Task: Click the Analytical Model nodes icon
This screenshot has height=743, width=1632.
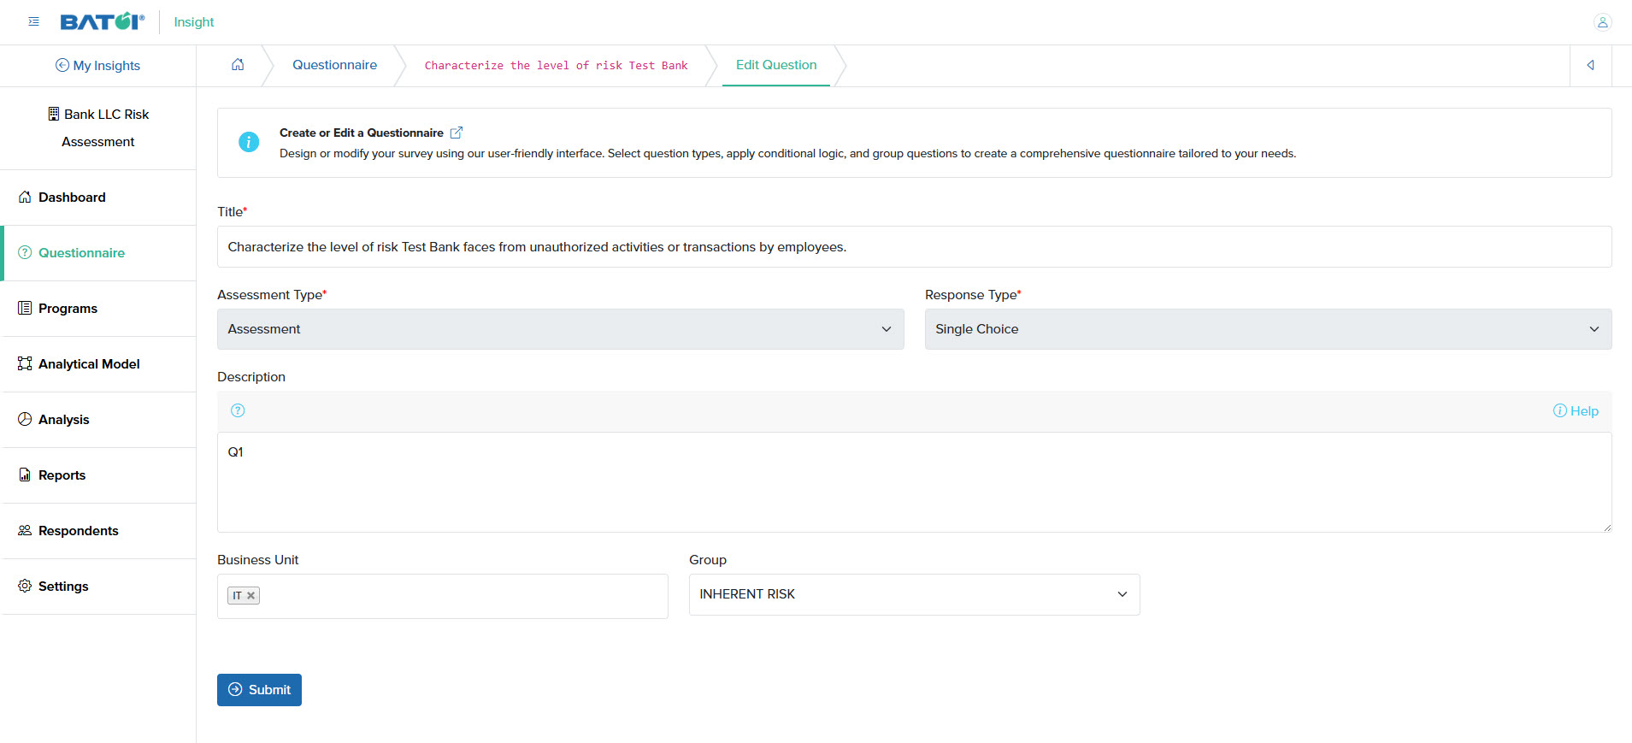Action: [25, 363]
